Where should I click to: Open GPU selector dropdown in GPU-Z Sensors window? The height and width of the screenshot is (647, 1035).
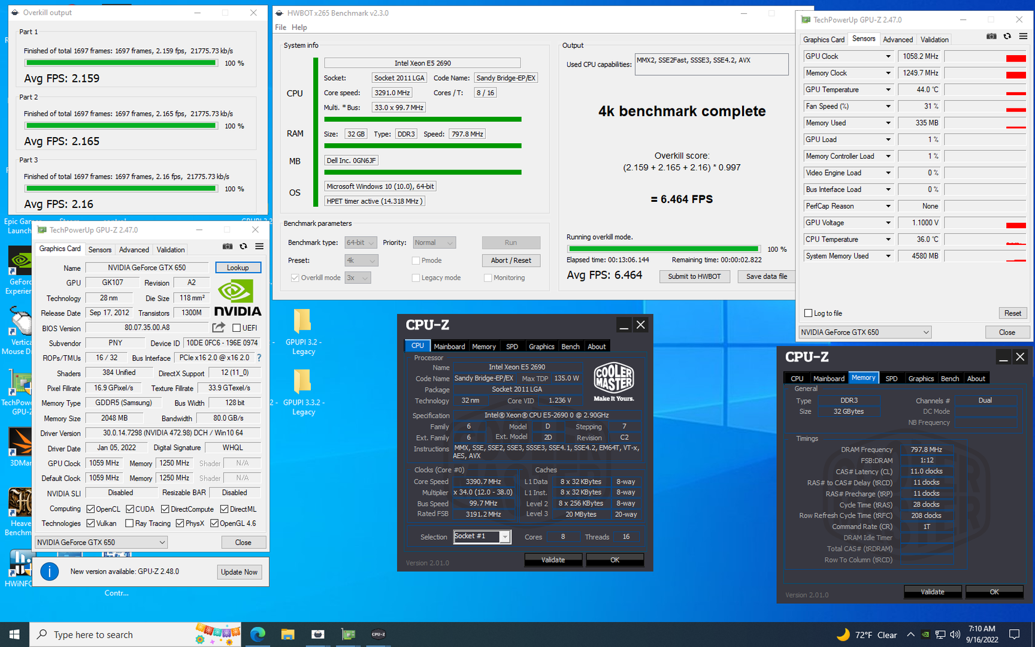[865, 332]
